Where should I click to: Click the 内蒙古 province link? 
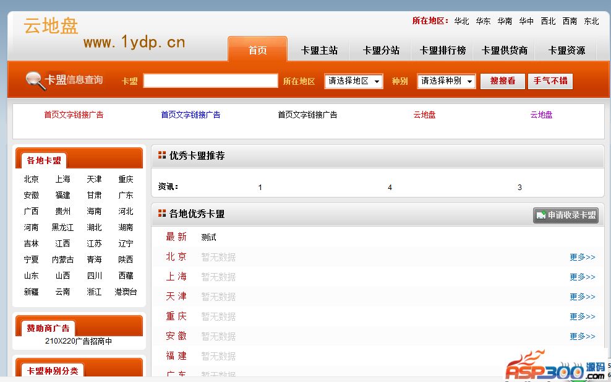click(x=62, y=259)
